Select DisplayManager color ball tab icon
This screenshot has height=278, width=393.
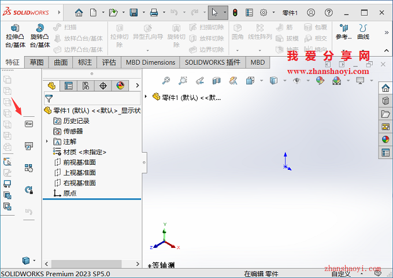[120, 86]
